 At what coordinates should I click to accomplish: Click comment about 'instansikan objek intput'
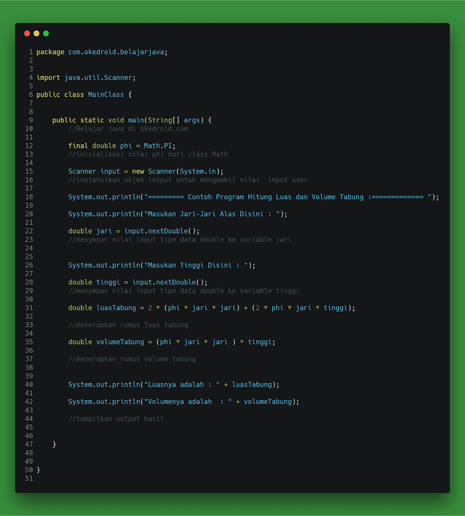[x=188, y=180]
